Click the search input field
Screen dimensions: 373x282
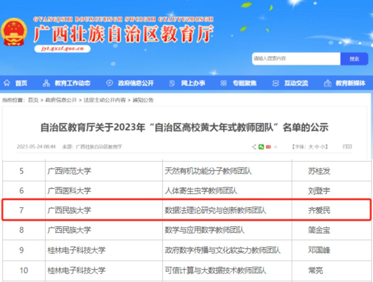295,59
